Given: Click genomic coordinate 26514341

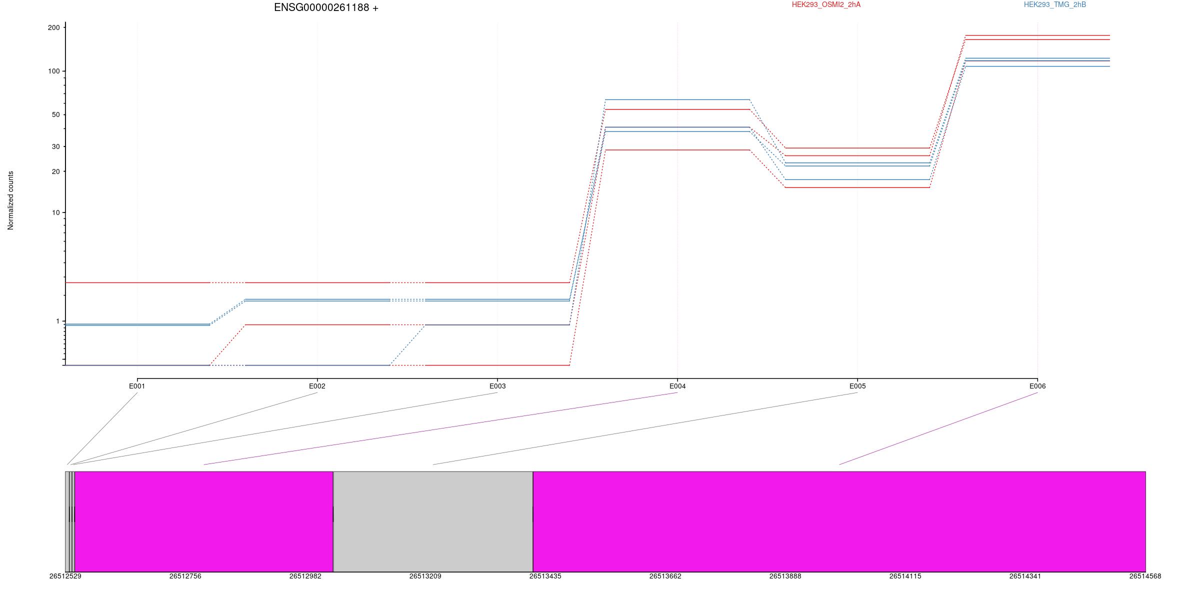Looking at the screenshot, I should coord(1025,576).
